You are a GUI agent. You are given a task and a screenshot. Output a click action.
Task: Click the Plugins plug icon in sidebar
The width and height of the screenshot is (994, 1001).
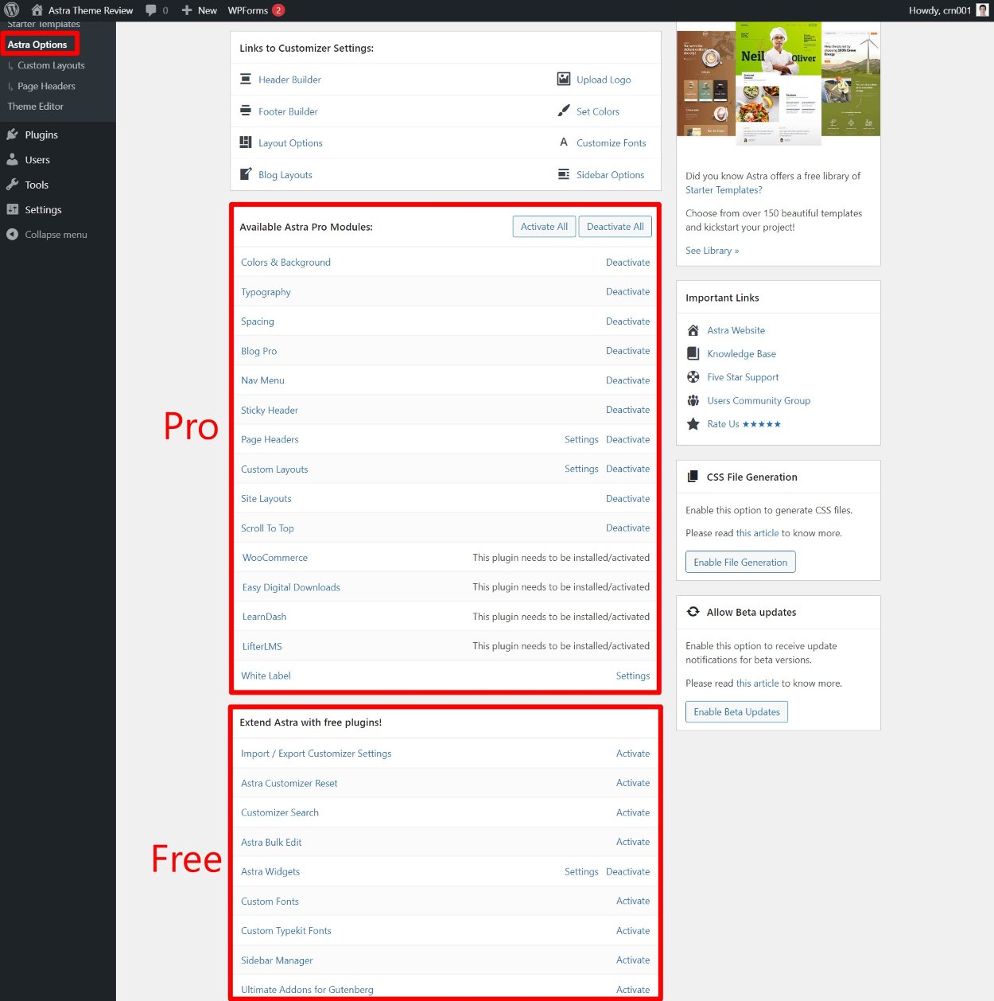pyautogui.click(x=12, y=134)
